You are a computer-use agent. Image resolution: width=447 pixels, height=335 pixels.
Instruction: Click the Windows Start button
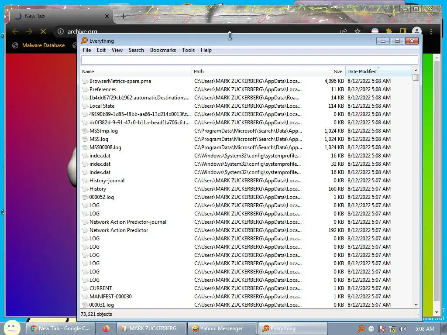point(12,328)
